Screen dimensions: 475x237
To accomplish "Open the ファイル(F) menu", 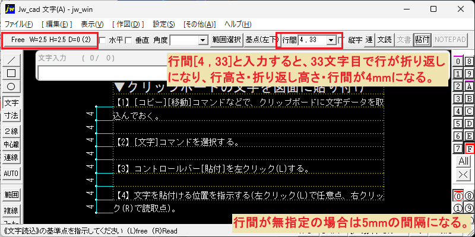I will pos(19,24).
